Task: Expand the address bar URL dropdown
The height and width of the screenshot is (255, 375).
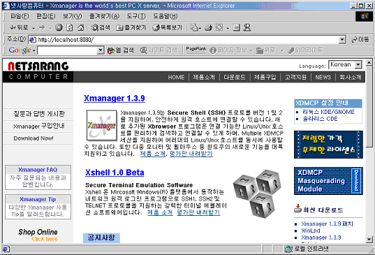Action: pyautogui.click(x=342, y=40)
